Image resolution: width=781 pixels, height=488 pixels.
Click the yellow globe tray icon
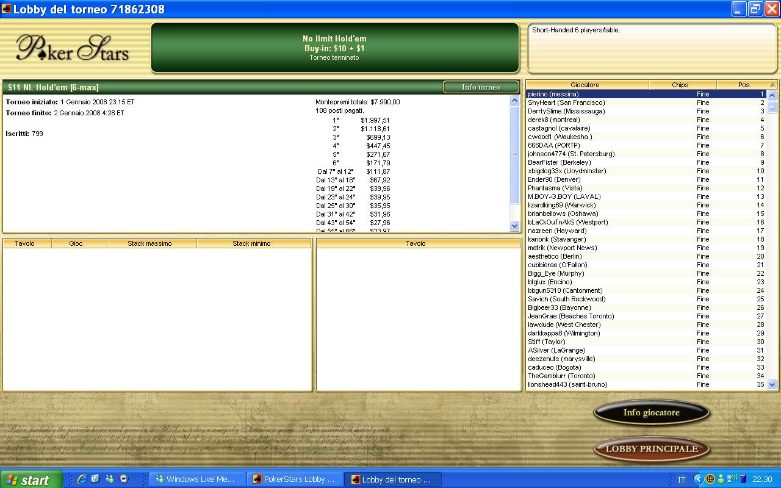(x=710, y=479)
